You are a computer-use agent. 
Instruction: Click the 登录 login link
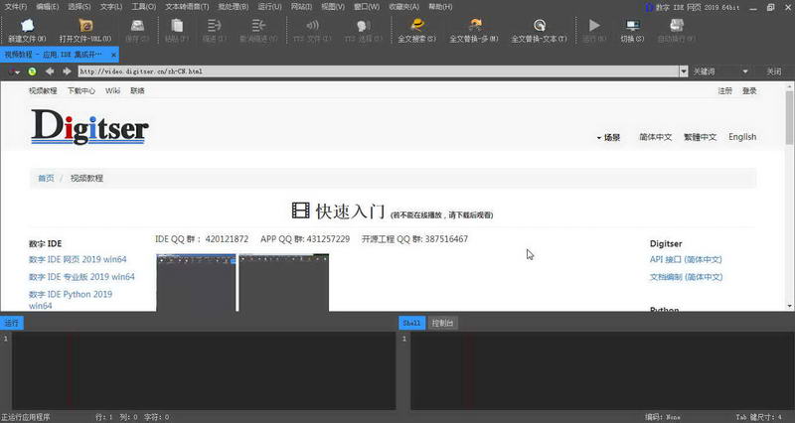coord(749,90)
